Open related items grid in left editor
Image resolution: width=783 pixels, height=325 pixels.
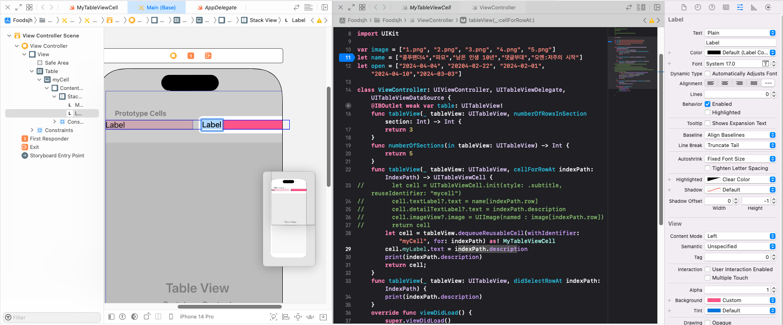(29, 7)
